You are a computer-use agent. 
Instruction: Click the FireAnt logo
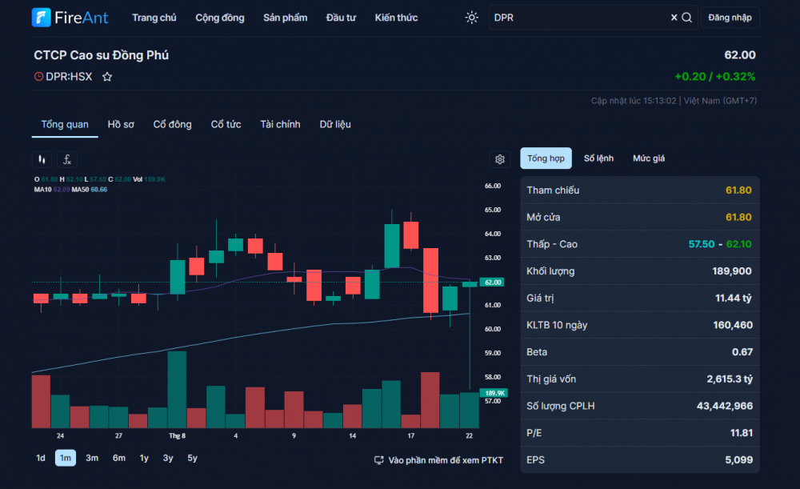(x=70, y=18)
